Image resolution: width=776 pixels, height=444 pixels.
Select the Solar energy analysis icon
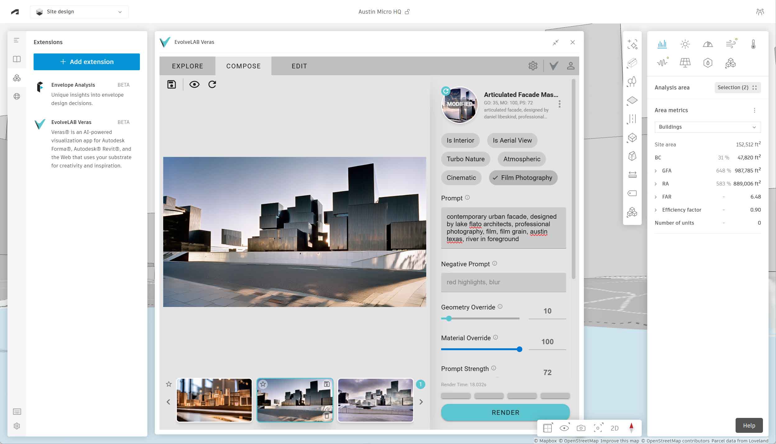click(685, 63)
